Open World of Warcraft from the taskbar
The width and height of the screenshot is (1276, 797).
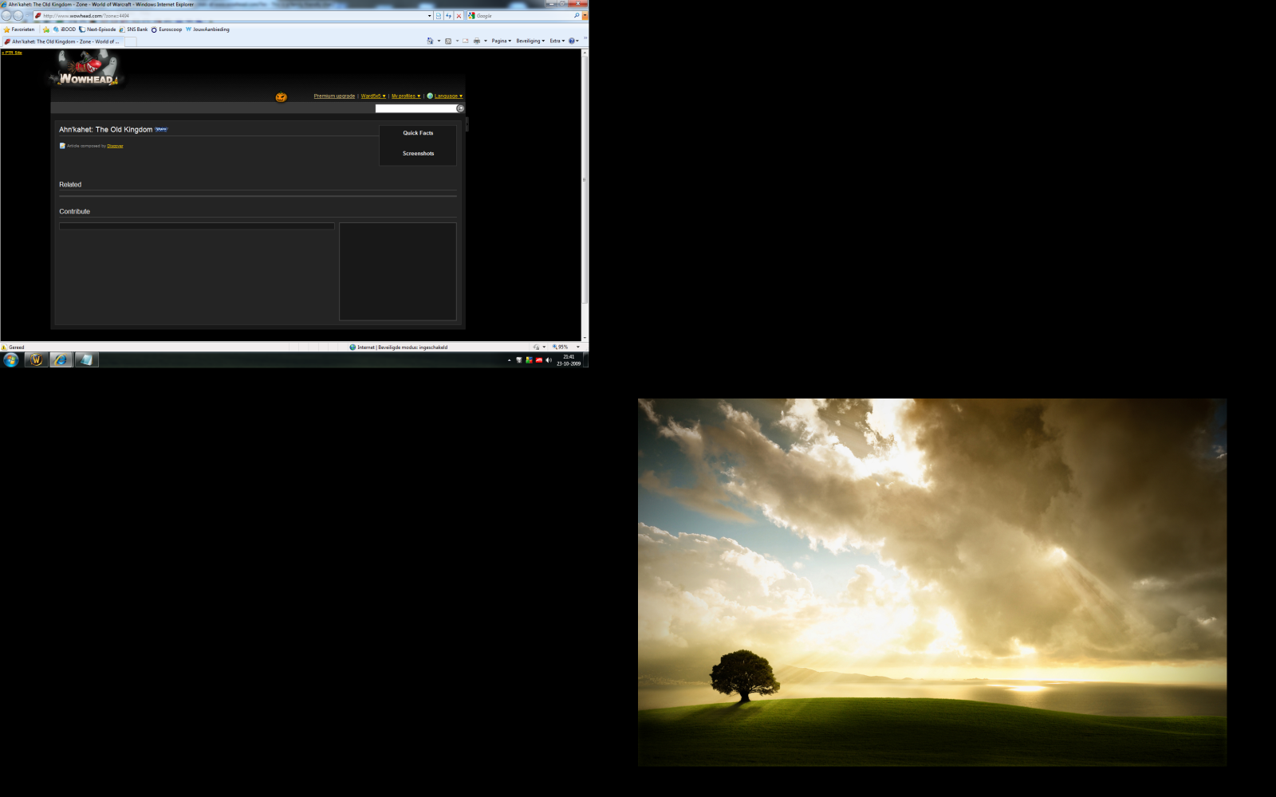pos(37,360)
